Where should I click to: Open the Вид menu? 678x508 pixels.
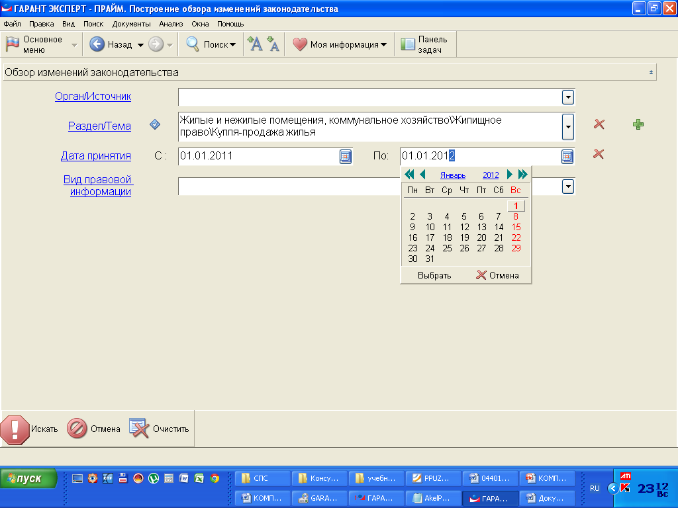[68, 24]
